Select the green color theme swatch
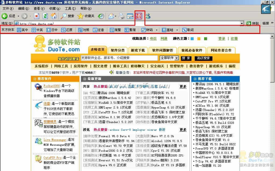This screenshot has height=171, width=275. tap(205, 39)
